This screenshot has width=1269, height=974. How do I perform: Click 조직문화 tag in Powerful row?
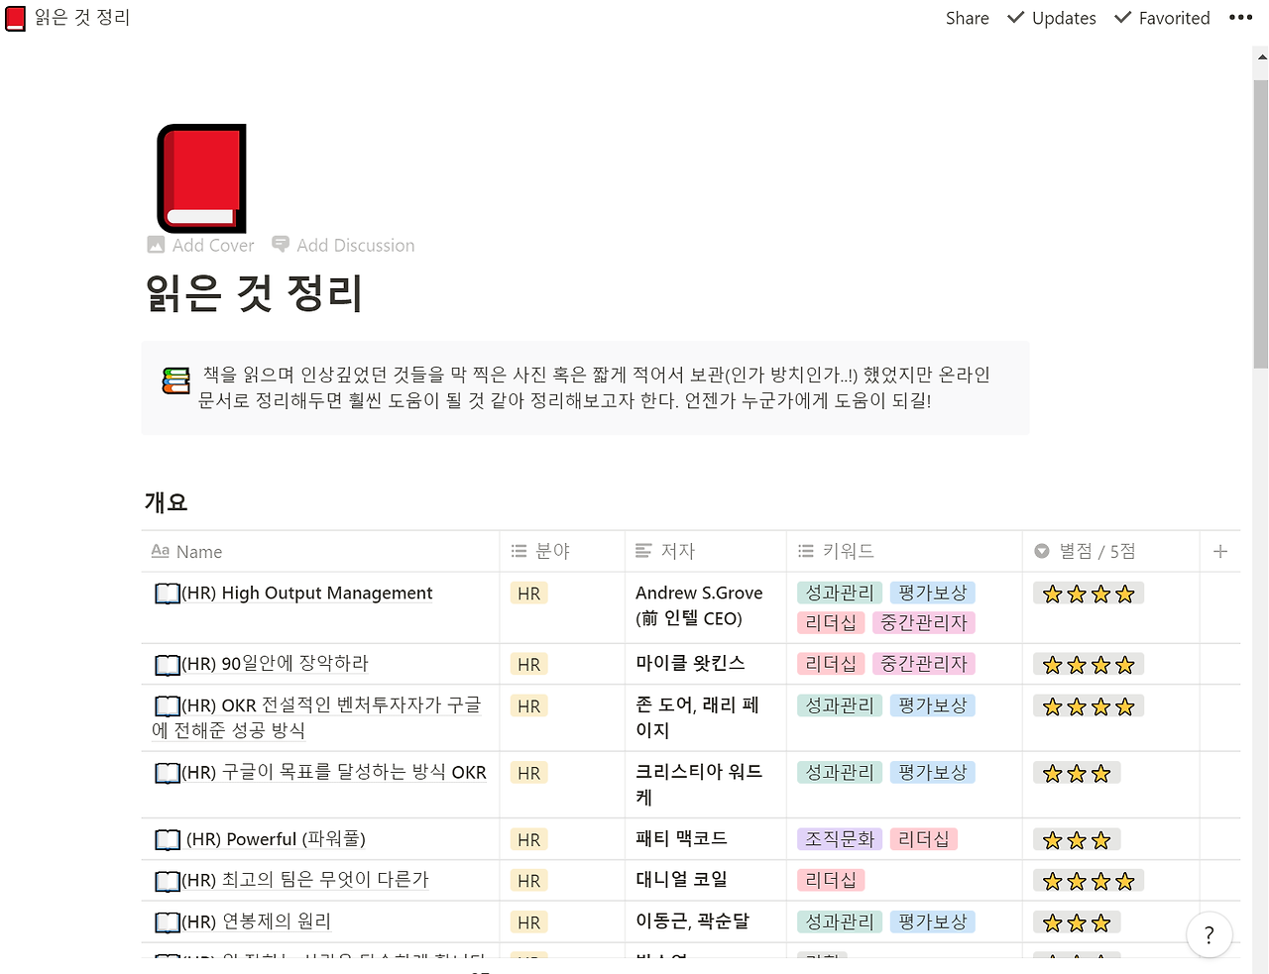click(840, 840)
